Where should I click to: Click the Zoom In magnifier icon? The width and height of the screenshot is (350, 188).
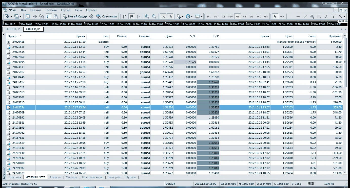(x=147, y=16)
